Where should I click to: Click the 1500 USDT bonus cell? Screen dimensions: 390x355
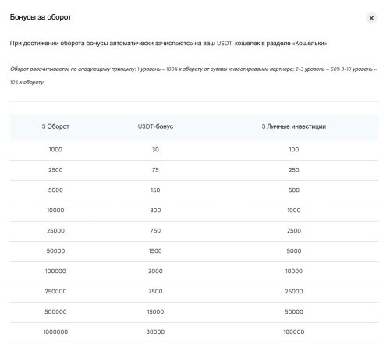[155, 251]
